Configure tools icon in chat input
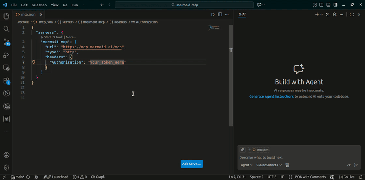The width and height of the screenshot is (365, 180). [x=287, y=165]
